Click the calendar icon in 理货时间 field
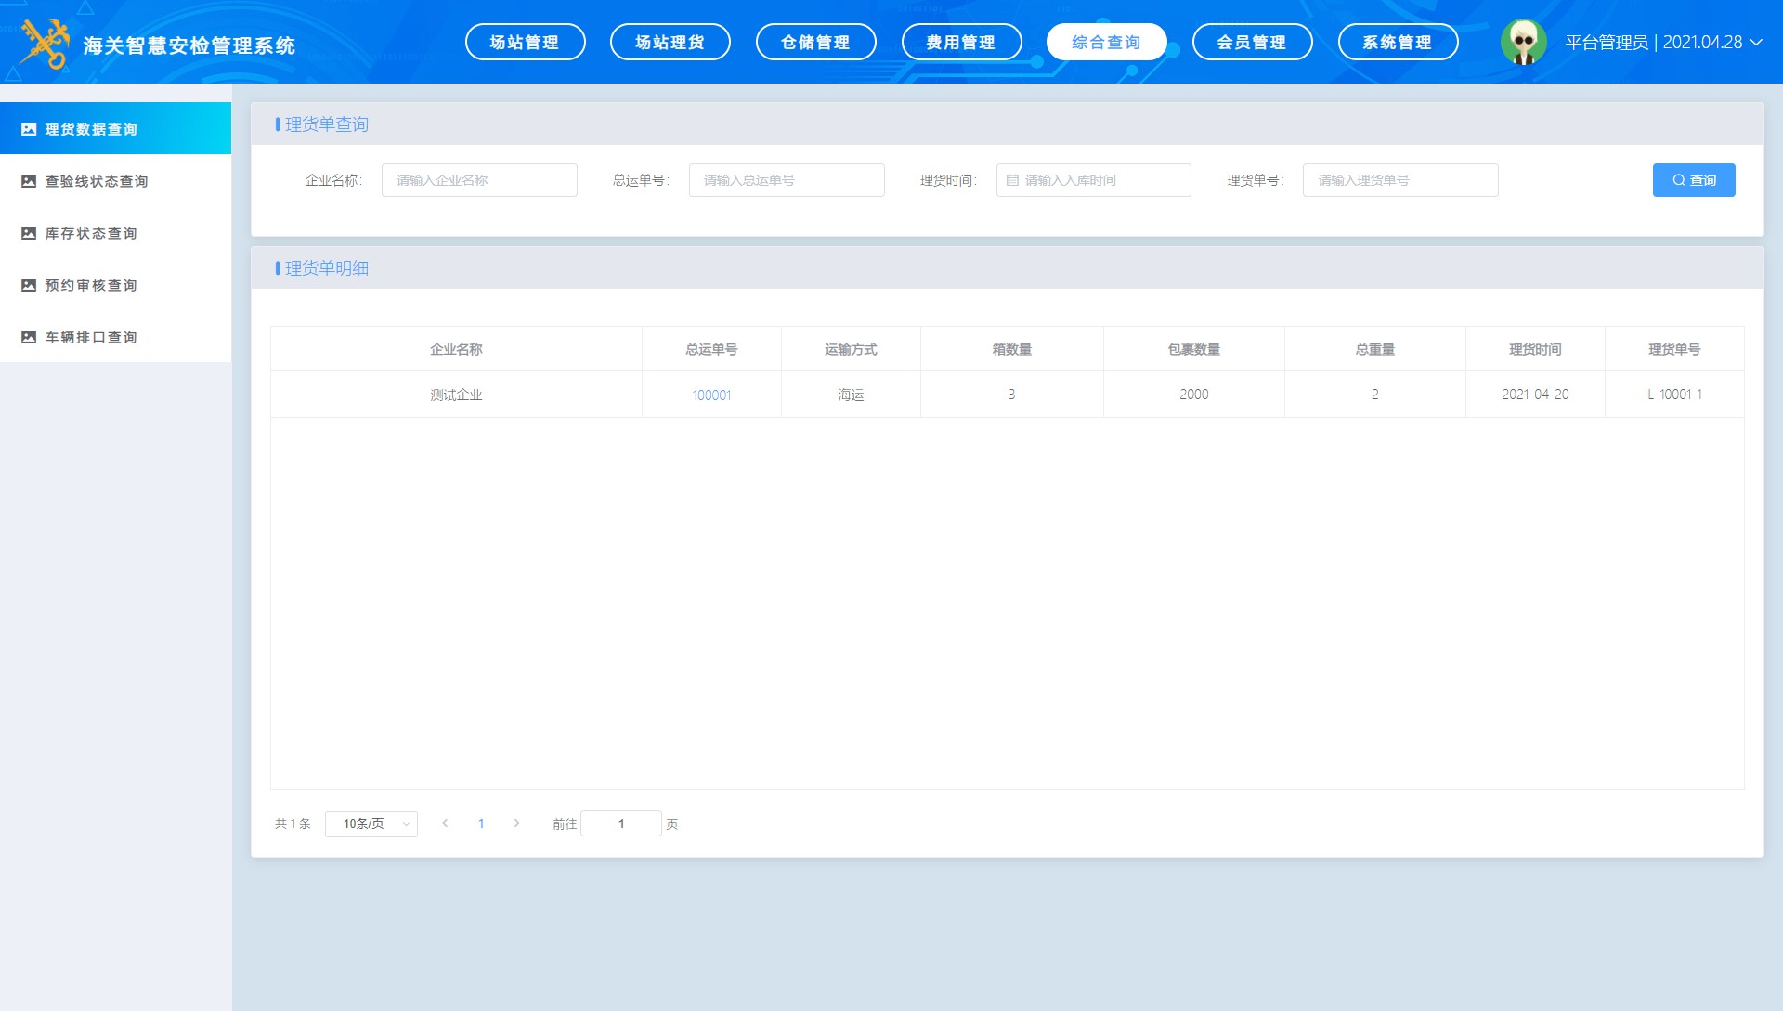Image resolution: width=1783 pixels, height=1011 pixels. (1012, 180)
